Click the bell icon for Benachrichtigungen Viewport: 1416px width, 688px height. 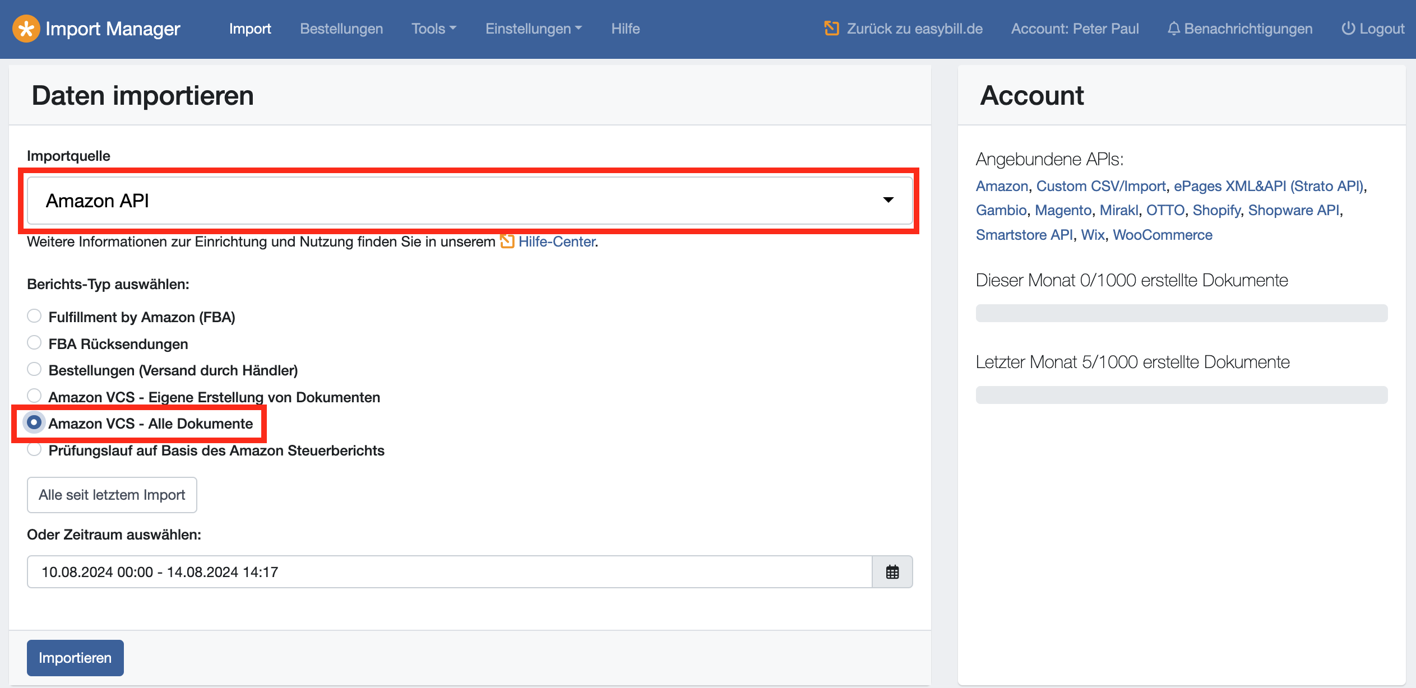(1174, 29)
